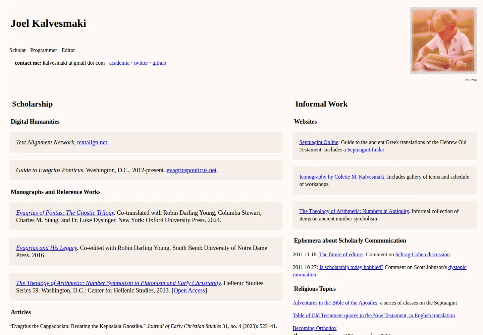Open Theology of Arithmetic: Numbers in Antiquity
The image size is (483, 335).
point(354,211)
